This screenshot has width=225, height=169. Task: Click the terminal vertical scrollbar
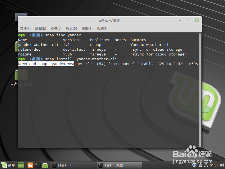point(200,90)
